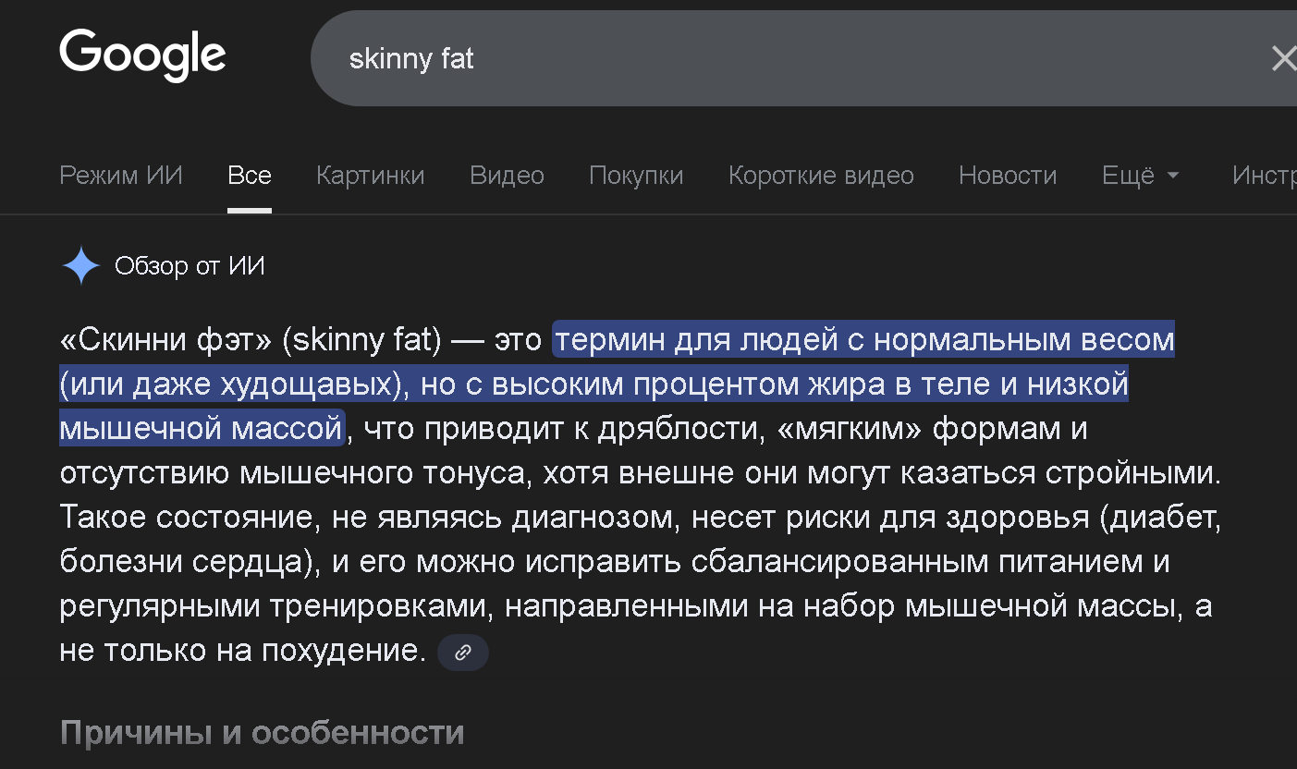Screen dimensions: 1297x769
Task: Expand the Ещё dropdown menu
Action: coord(1140,176)
